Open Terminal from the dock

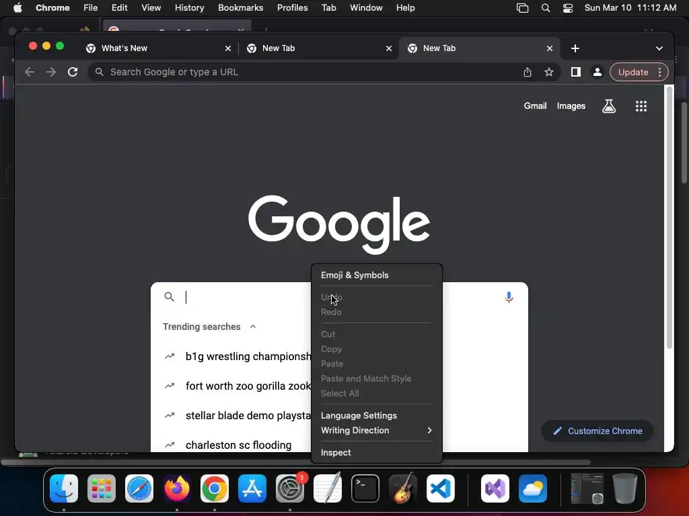point(365,488)
